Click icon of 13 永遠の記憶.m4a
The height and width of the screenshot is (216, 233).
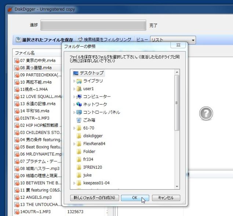[x=17, y=104]
